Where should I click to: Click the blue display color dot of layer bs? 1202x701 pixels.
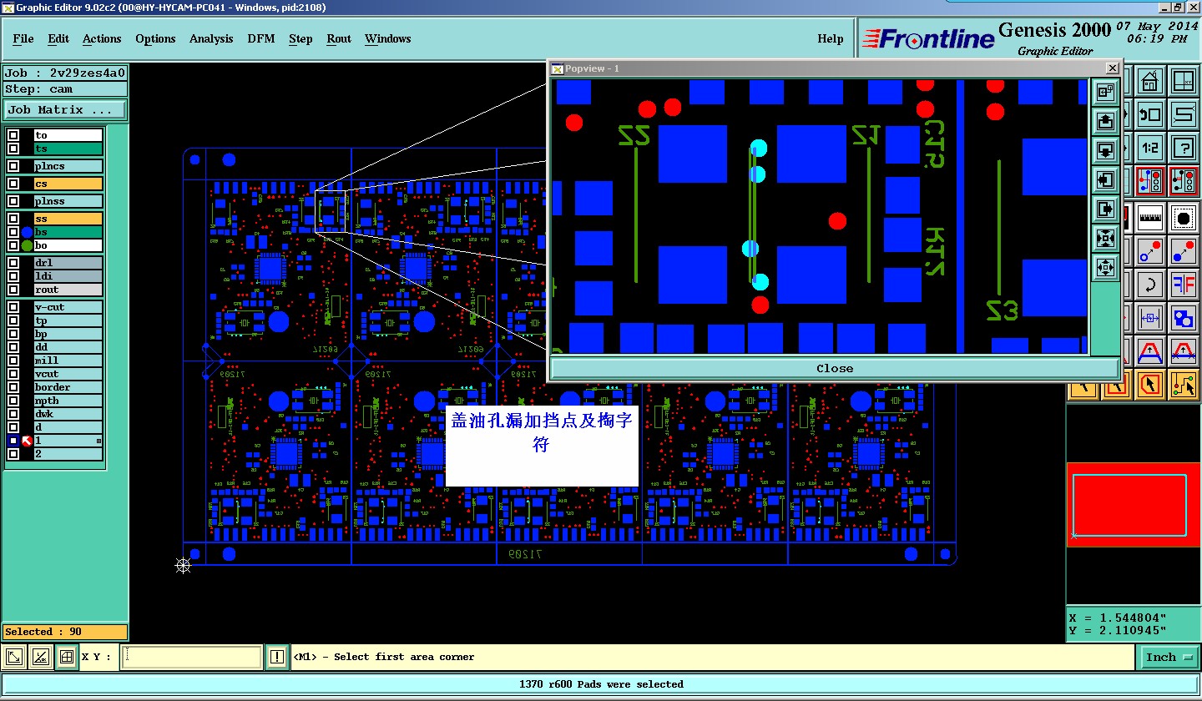click(x=27, y=233)
